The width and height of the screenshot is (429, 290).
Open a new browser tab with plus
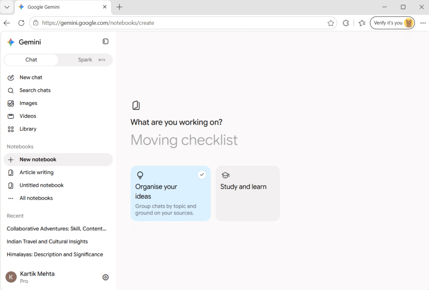[119, 7]
